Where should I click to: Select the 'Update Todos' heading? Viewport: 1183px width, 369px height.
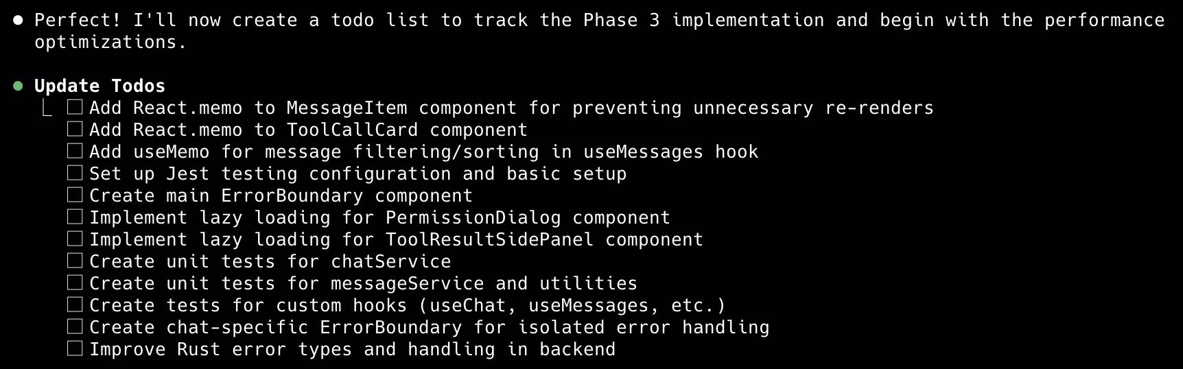(x=99, y=86)
